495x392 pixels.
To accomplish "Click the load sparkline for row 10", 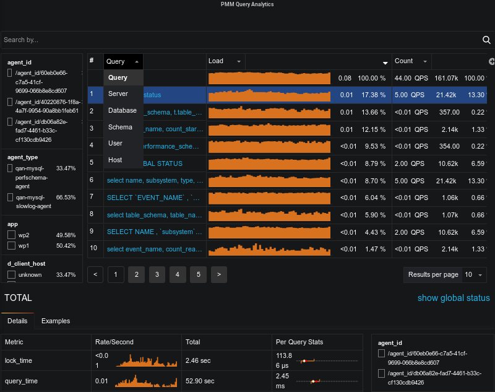I will [x=269, y=249].
